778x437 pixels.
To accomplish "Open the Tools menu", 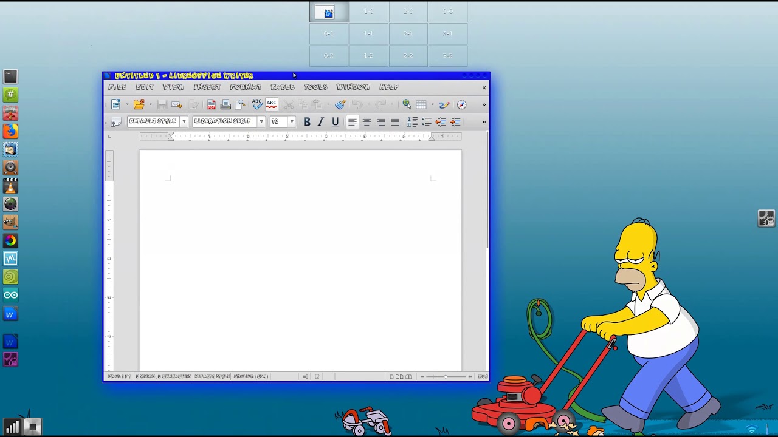I will [315, 87].
